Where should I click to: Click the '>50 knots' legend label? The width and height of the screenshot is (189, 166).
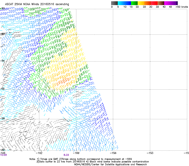182,7
